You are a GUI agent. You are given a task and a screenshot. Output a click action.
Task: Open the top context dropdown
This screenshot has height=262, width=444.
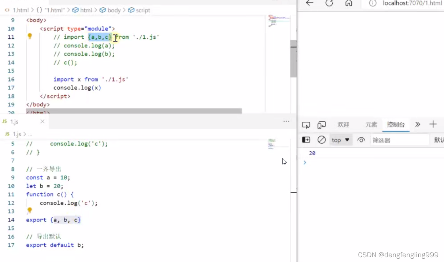click(x=341, y=140)
